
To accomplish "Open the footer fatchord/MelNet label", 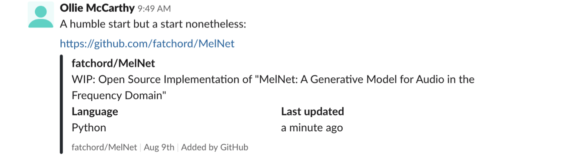I will (104, 147).
